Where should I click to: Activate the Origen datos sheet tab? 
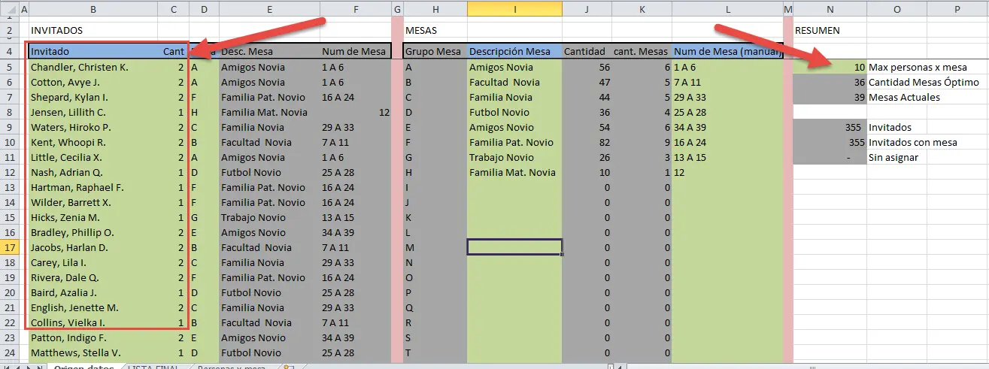(83, 367)
